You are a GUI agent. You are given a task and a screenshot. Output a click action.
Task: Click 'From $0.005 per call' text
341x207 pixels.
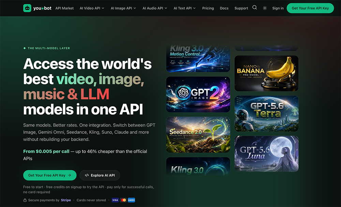click(46, 152)
